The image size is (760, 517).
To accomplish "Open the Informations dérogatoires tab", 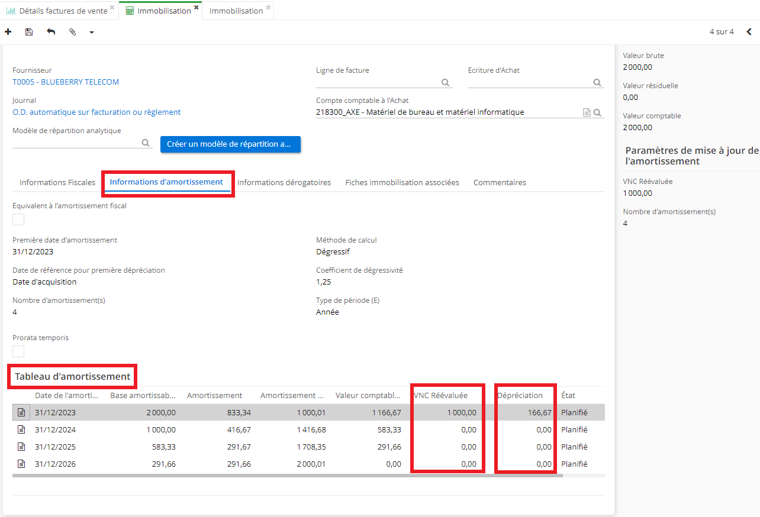I will coord(284,183).
